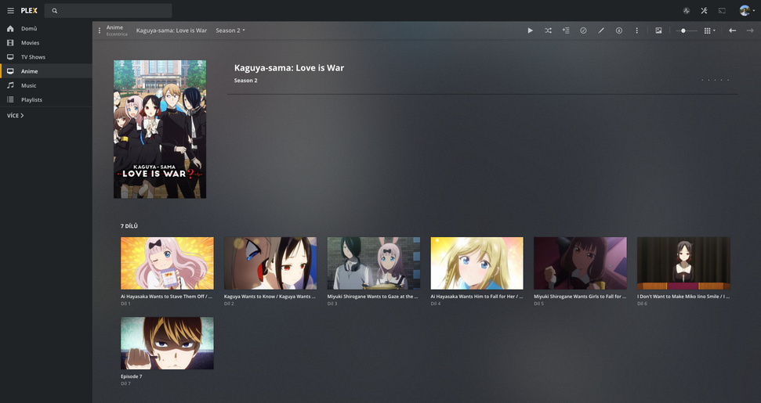Click the Kaguya-sama season poster

[x=160, y=129]
